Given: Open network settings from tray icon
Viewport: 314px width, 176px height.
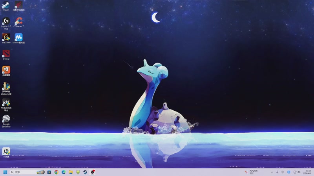Looking at the screenshot, I should click(x=295, y=172).
